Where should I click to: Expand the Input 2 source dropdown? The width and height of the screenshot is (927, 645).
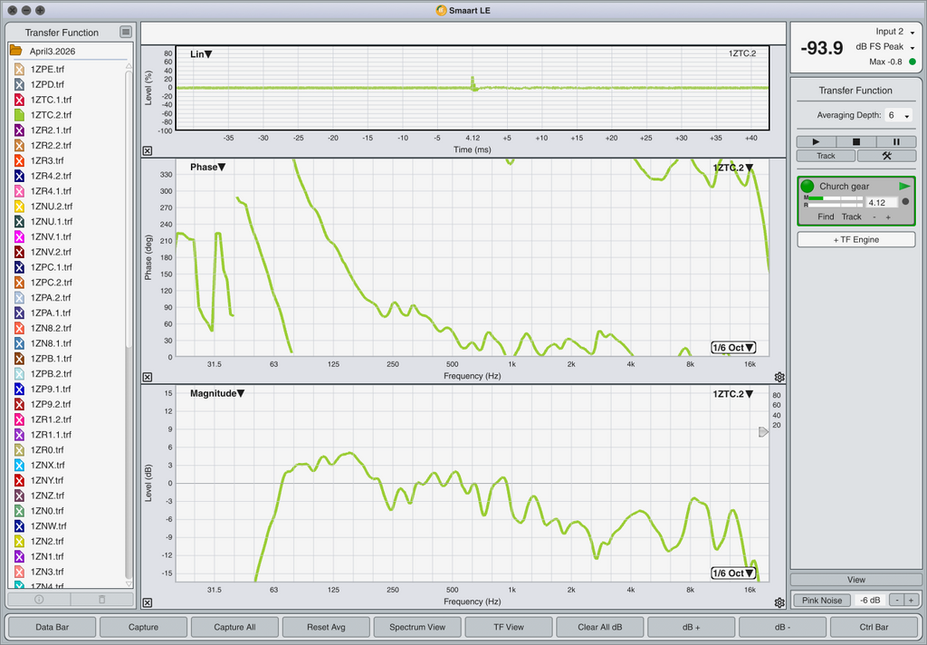pos(894,32)
